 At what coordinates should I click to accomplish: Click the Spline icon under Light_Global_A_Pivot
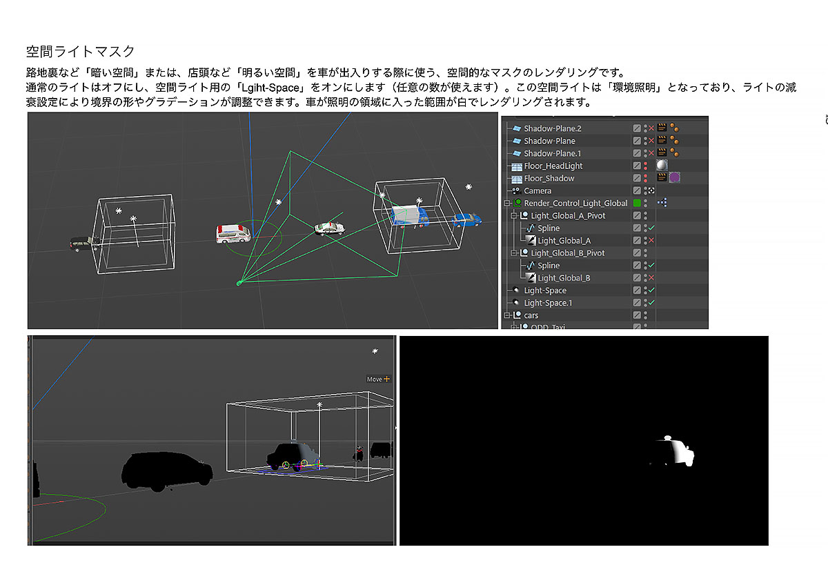[529, 228]
